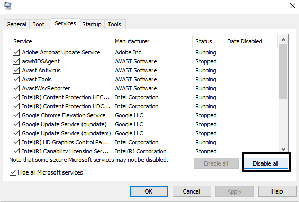
Task: Confirm with the OK button
Action: pyautogui.click(x=149, y=191)
